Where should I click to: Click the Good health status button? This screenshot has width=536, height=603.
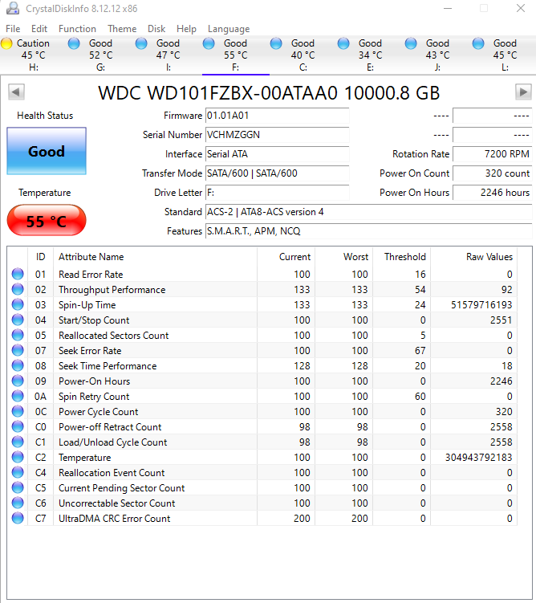[x=47, y=151]
